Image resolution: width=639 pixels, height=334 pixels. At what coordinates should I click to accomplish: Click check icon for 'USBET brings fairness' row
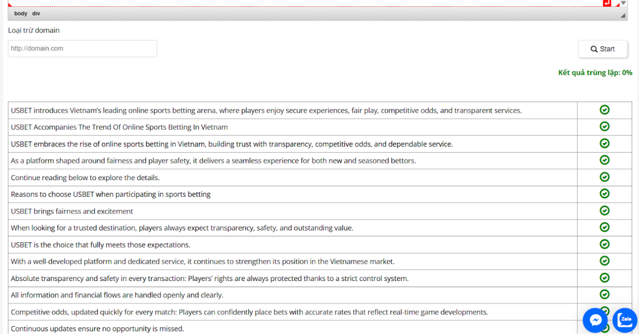[604, 211]
